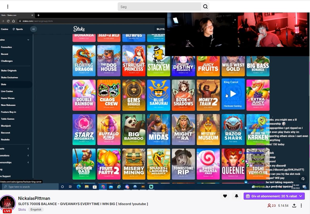
Task: Open Tombstone RIP slot thumbnail
Action: [183, 164]
